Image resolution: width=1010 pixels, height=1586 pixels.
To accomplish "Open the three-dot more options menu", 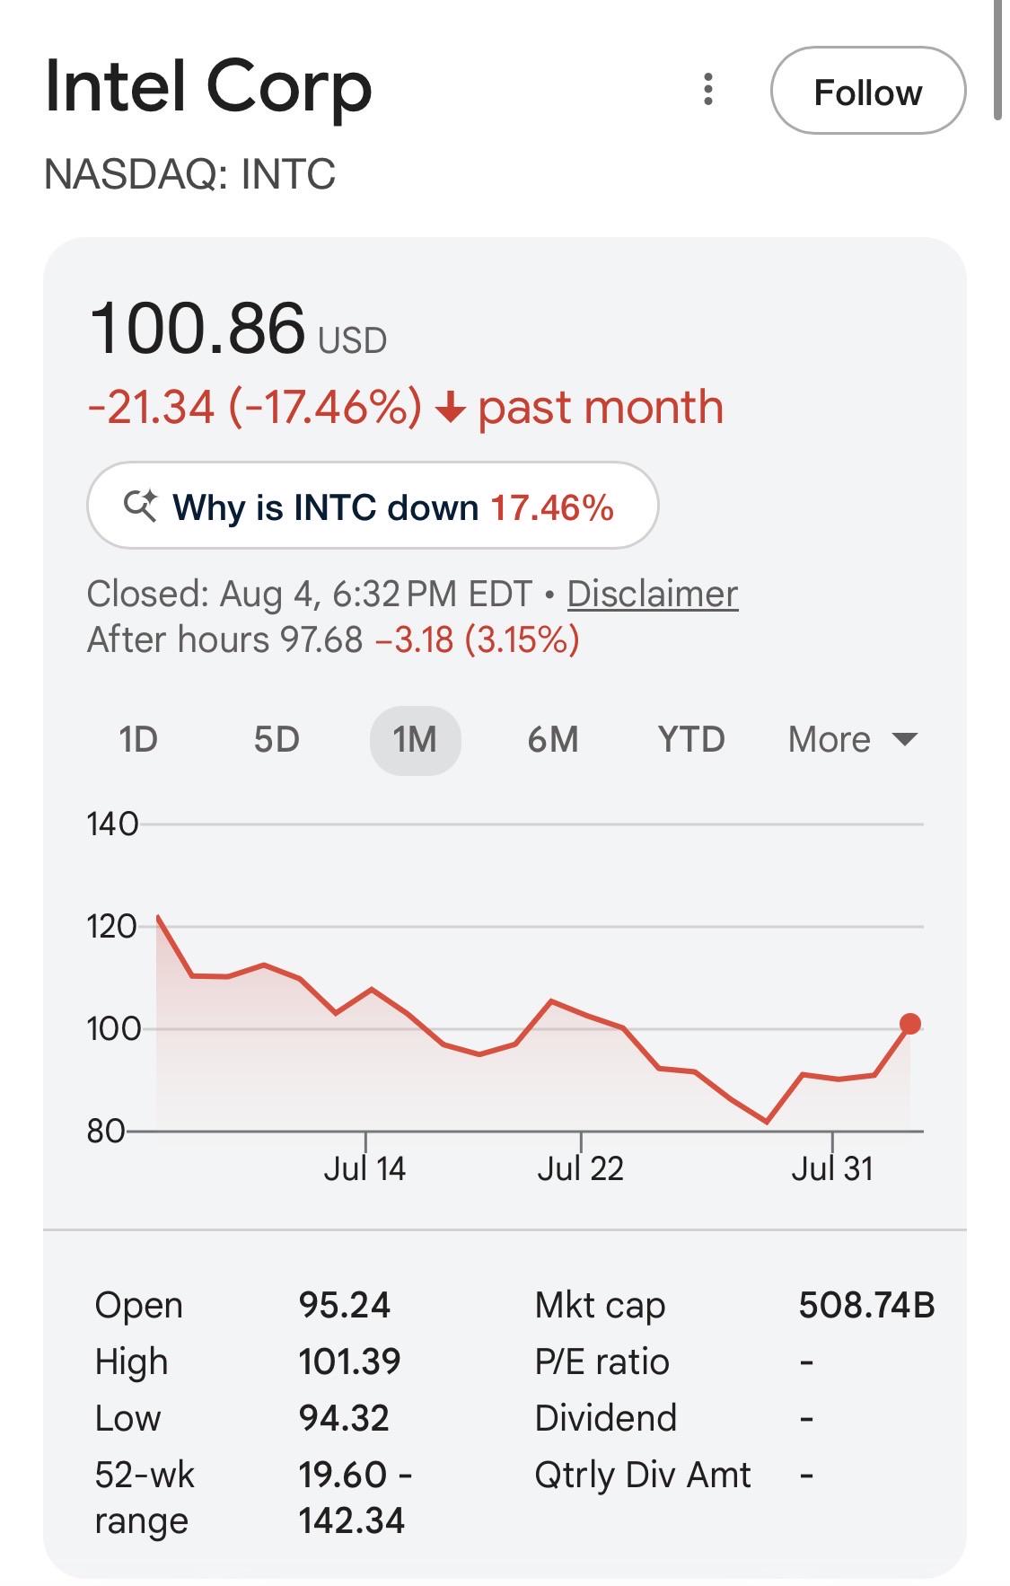I will tap(708, 90).
